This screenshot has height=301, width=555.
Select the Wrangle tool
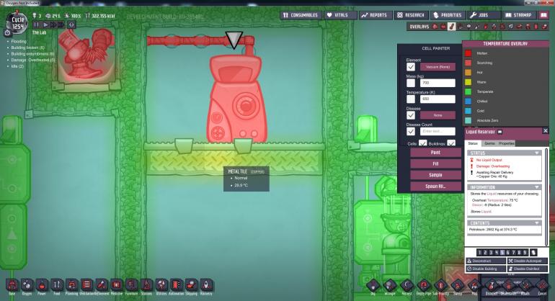[390, 285]
